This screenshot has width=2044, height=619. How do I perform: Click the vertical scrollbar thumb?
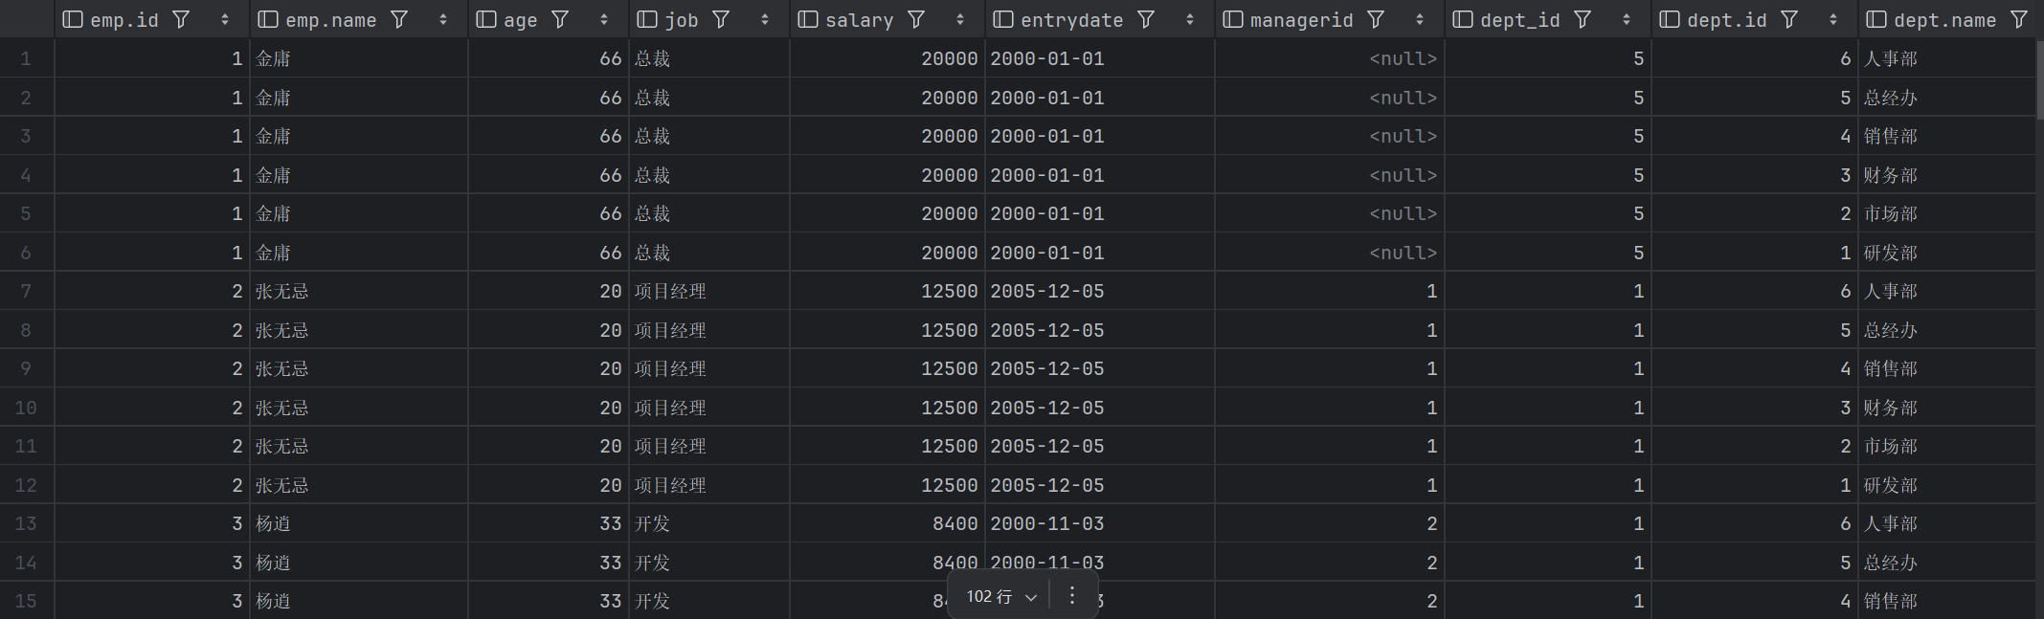click(x=2039, y=77)
